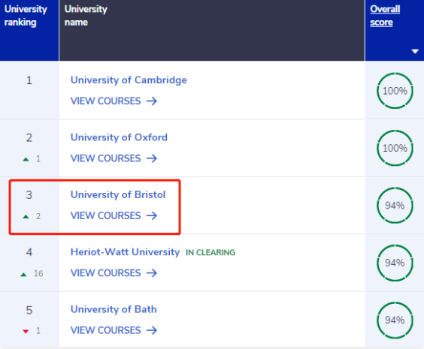Open the University of Bristol link
This screenshot has width=424, height=349.
pos(118,194)
